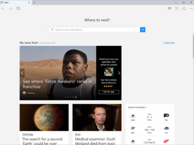Open a new tab with plus icon
The image size is (194, 145).
35,3
